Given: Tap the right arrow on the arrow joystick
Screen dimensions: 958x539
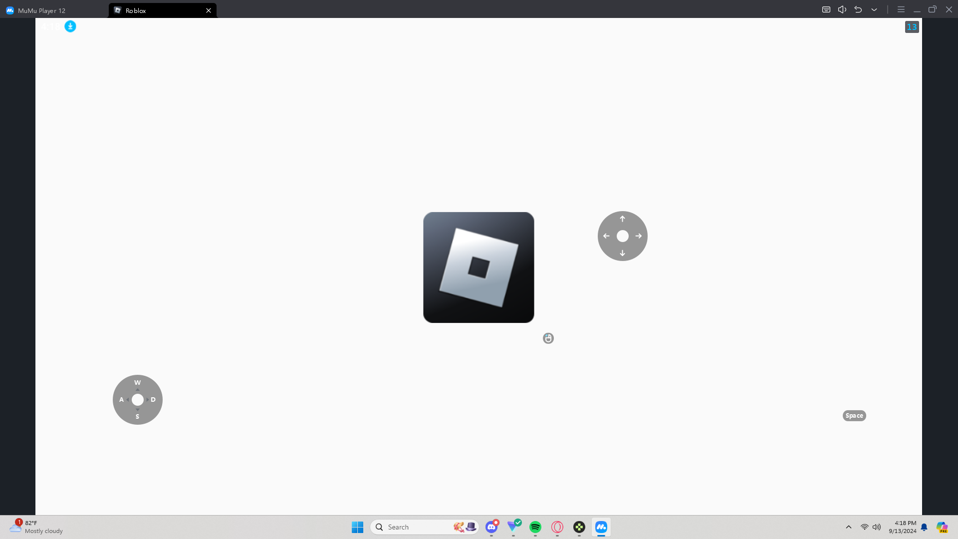Looking at the screenshot, I should click(x=639, y=236).
